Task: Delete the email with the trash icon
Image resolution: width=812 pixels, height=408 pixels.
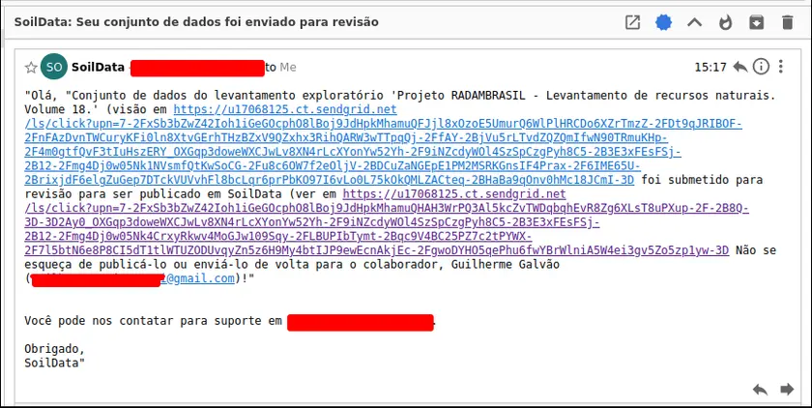Action: click(788, 22)
